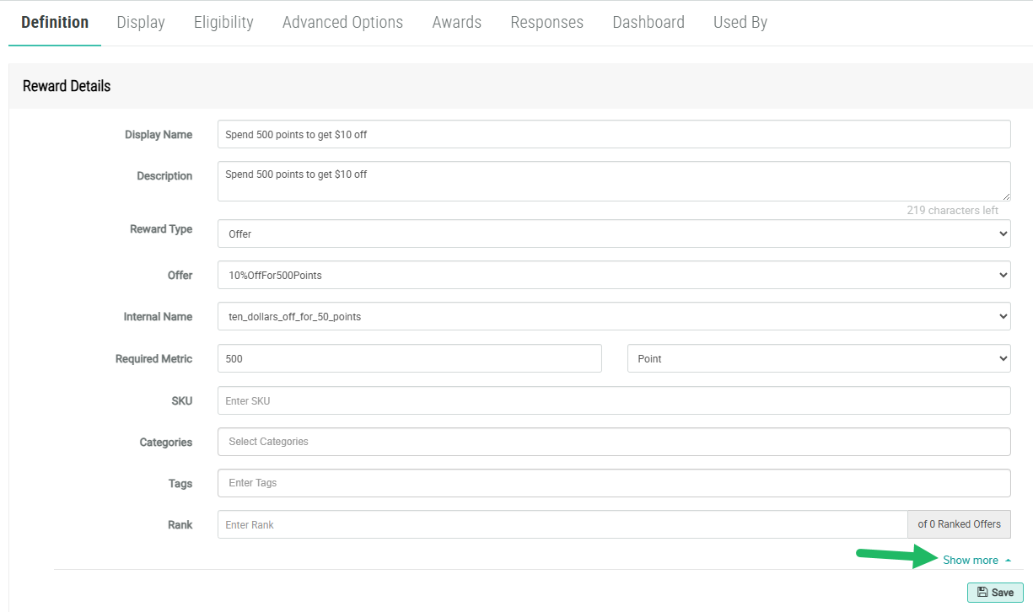The image size is (1033, 612).
Task: Open the Awards tab
Action: [456, 23]
